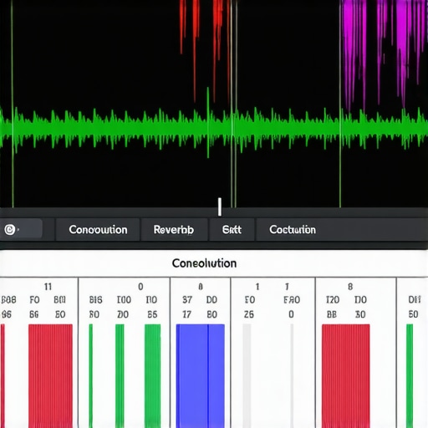This screenshot has width=428, height=428.
Task: Click the value 37 above the blue bar
Action: coord(187,300)
